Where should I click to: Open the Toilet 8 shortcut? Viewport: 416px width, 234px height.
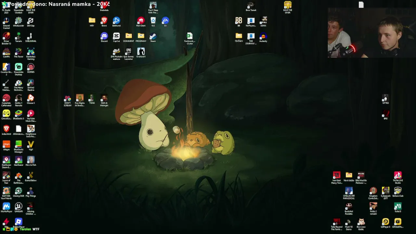click(x=398, y=208)
